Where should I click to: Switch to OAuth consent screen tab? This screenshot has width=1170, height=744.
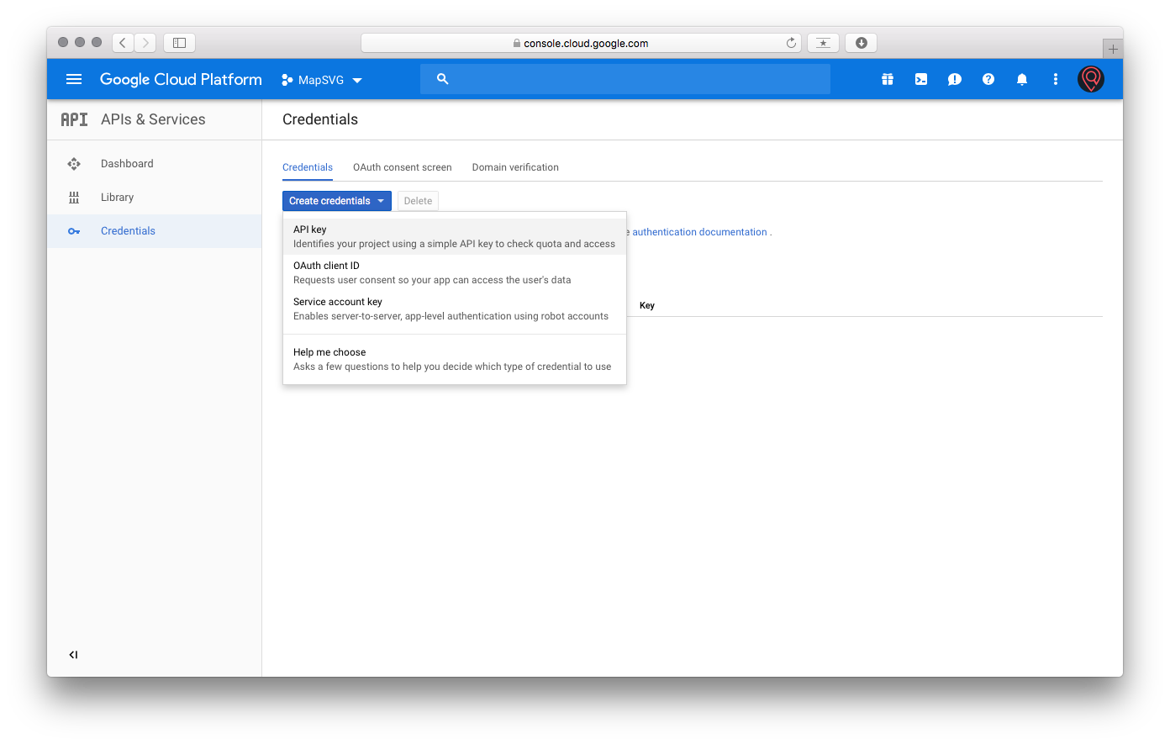point(403,167)
